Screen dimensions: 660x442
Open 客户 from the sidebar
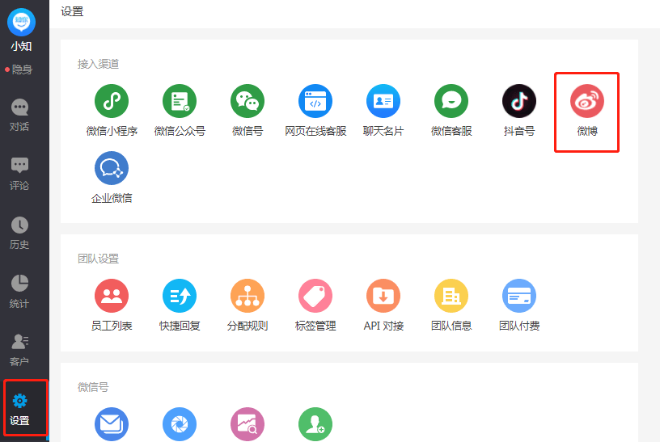point(19,350)
